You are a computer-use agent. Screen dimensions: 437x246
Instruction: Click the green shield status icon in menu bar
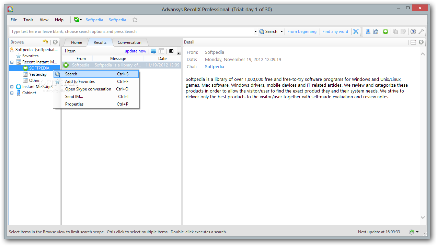click(x=76, y=20)
